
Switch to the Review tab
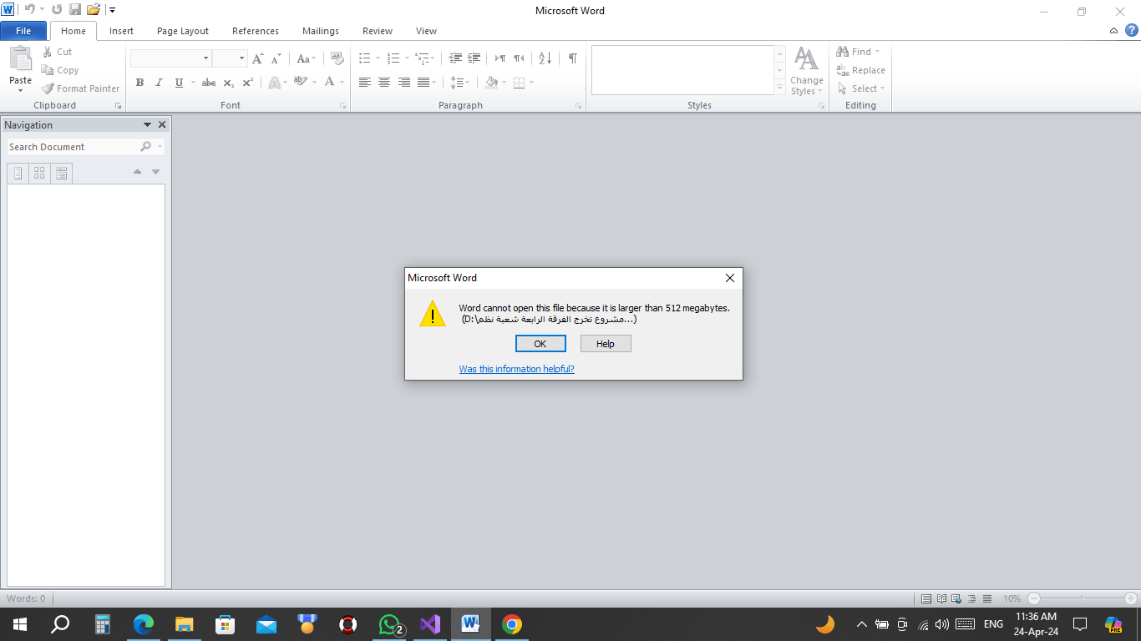click(x=378, y=31)
